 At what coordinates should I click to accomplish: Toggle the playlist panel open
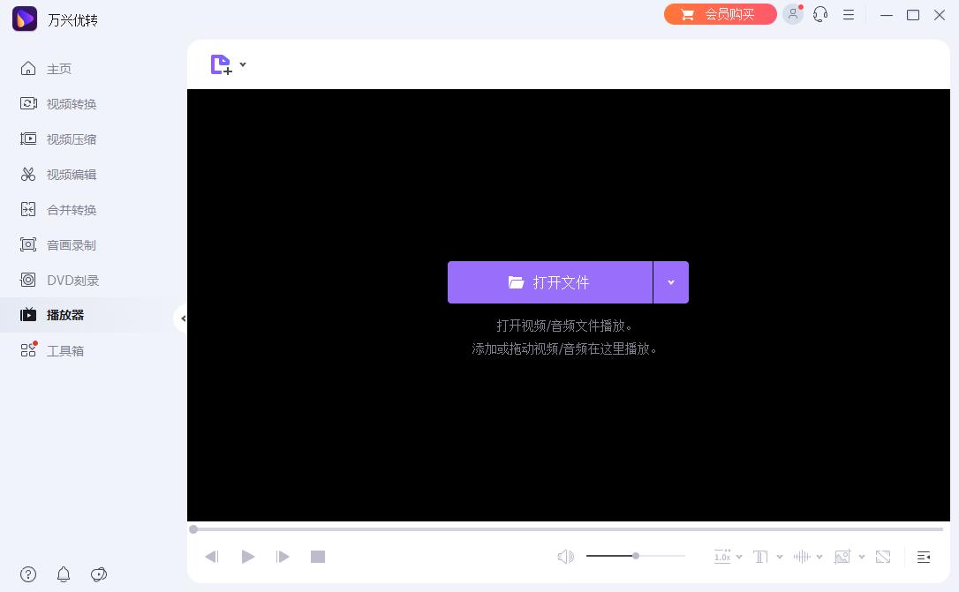924,557
